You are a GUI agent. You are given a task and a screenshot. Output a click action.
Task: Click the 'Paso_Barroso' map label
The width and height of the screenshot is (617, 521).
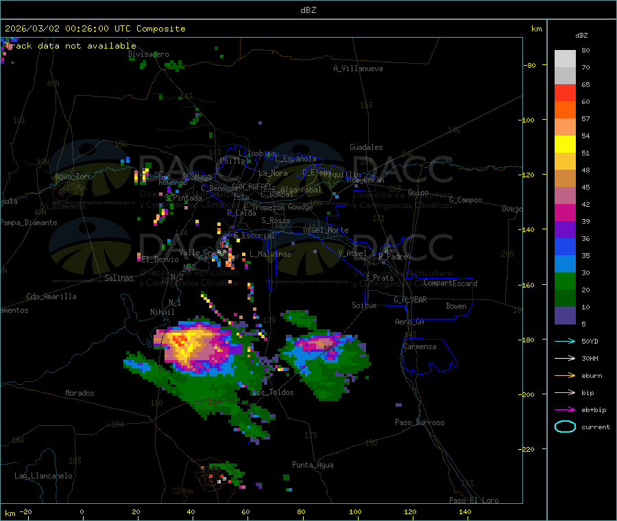420,422
